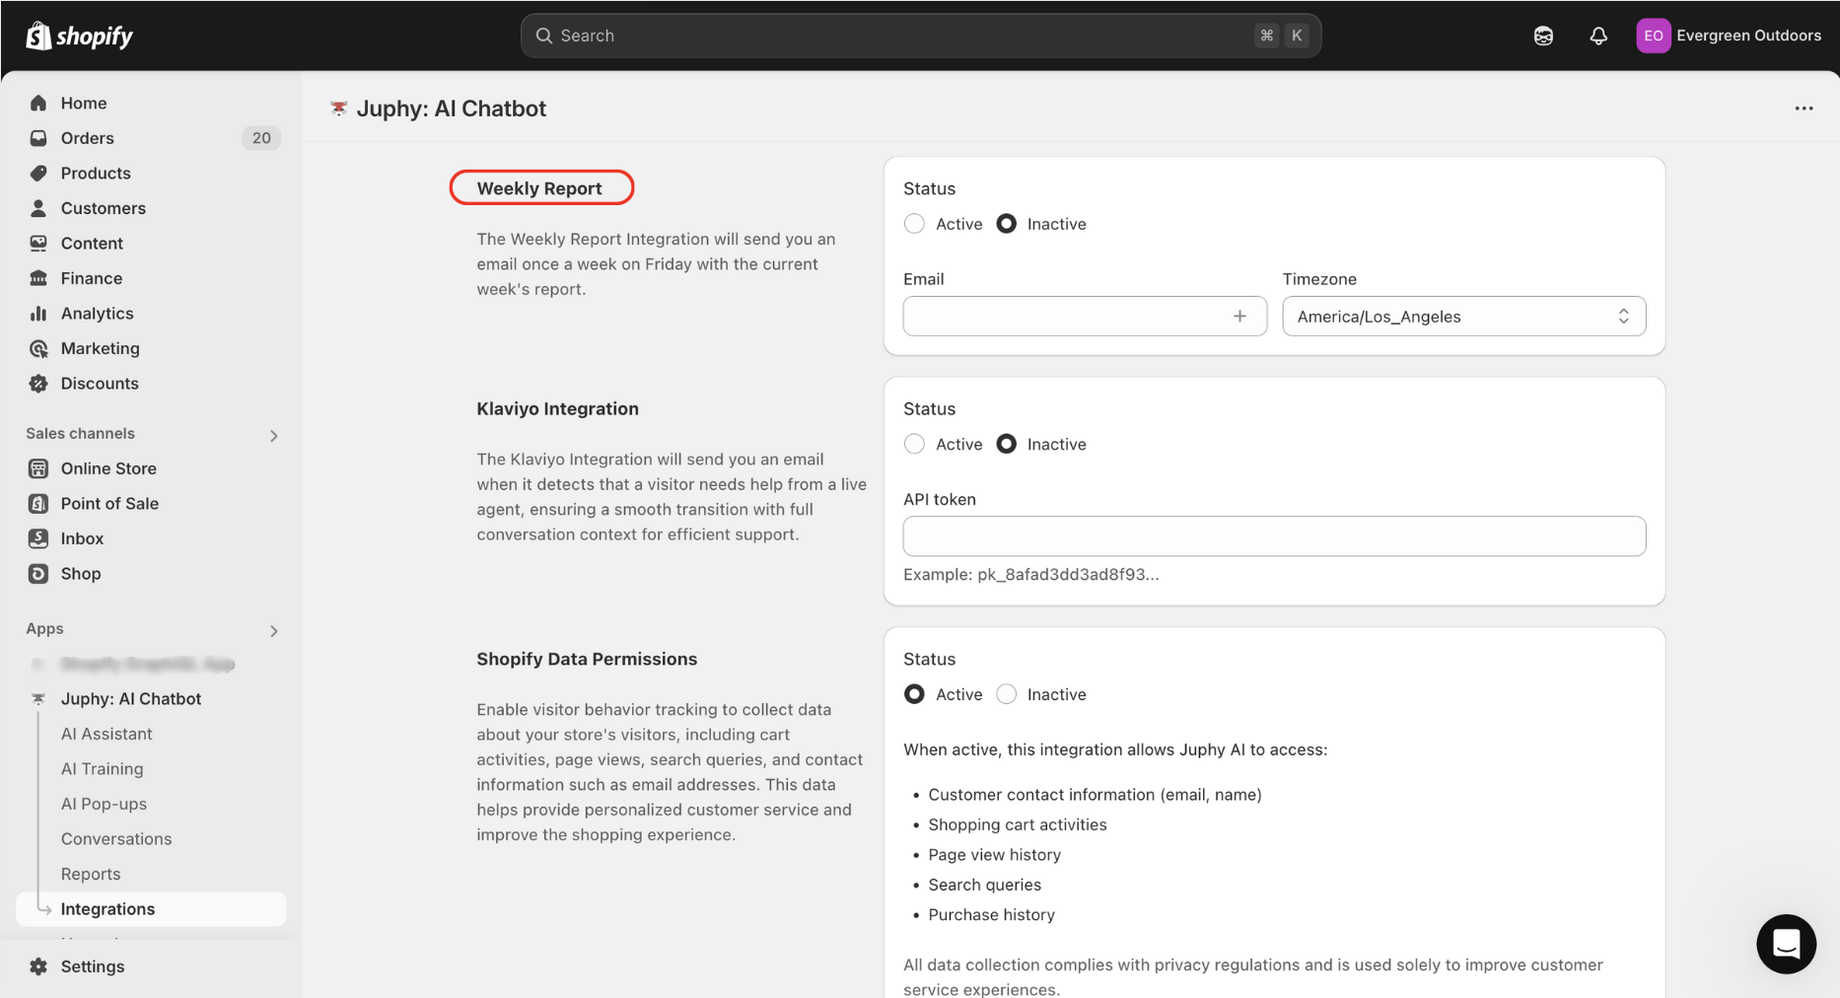Click the Settings gear icon
The height and width of the screenshot is (998, 1840).
(38, 966)
